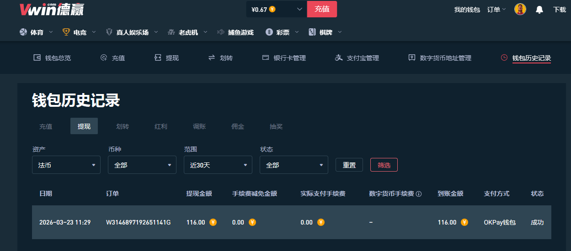Click the 日期 column header
This screenshot has width=571, height=251.
[46, 193]
